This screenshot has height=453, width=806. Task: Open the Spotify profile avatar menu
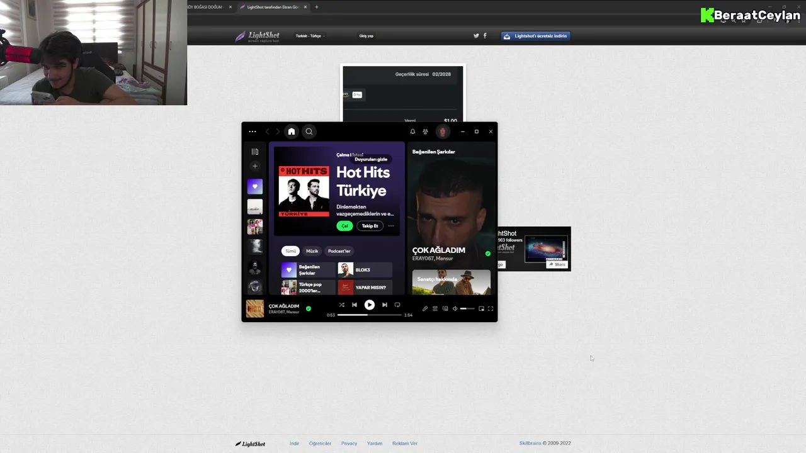tap(443, 131)
